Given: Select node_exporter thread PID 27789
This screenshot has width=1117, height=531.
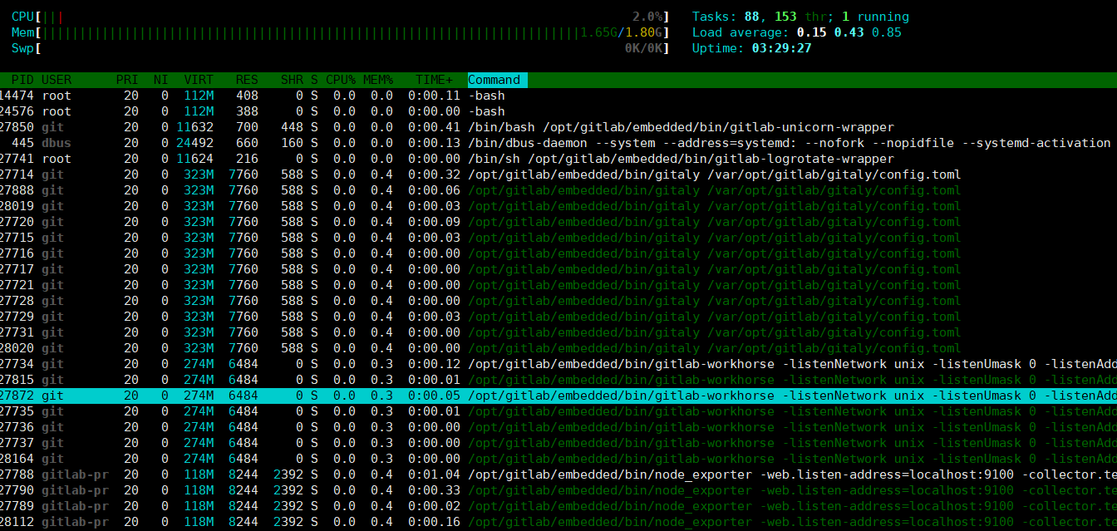Looking at the screenshot, I should pos(558,506).
